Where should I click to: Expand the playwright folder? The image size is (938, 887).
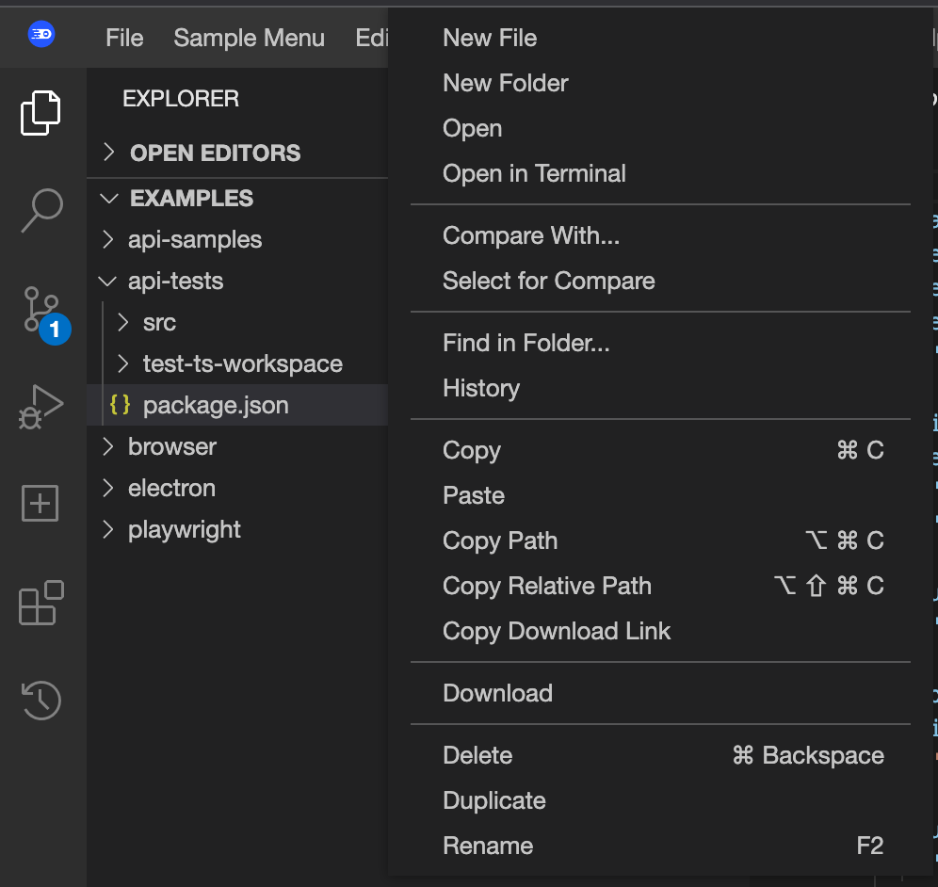coord(184,530)
